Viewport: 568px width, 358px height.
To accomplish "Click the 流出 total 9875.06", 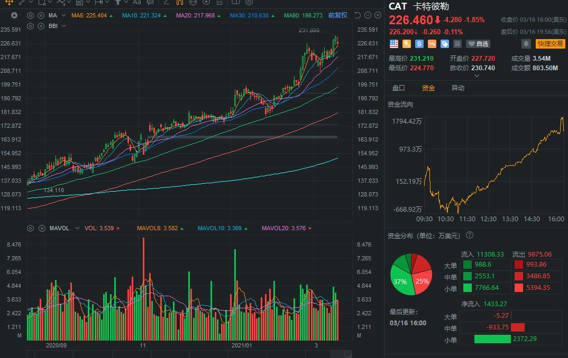I will pyautogui.click(x=540, y=254).
